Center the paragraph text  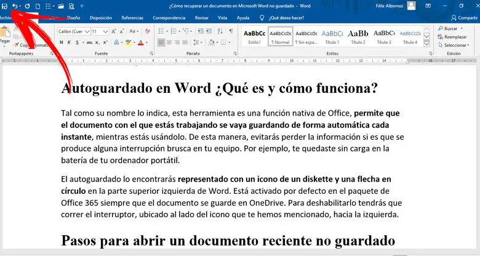pos(169,42)
